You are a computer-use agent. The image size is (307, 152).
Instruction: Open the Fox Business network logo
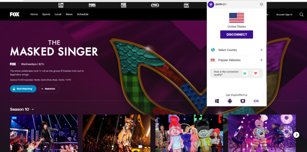(92, 5)
